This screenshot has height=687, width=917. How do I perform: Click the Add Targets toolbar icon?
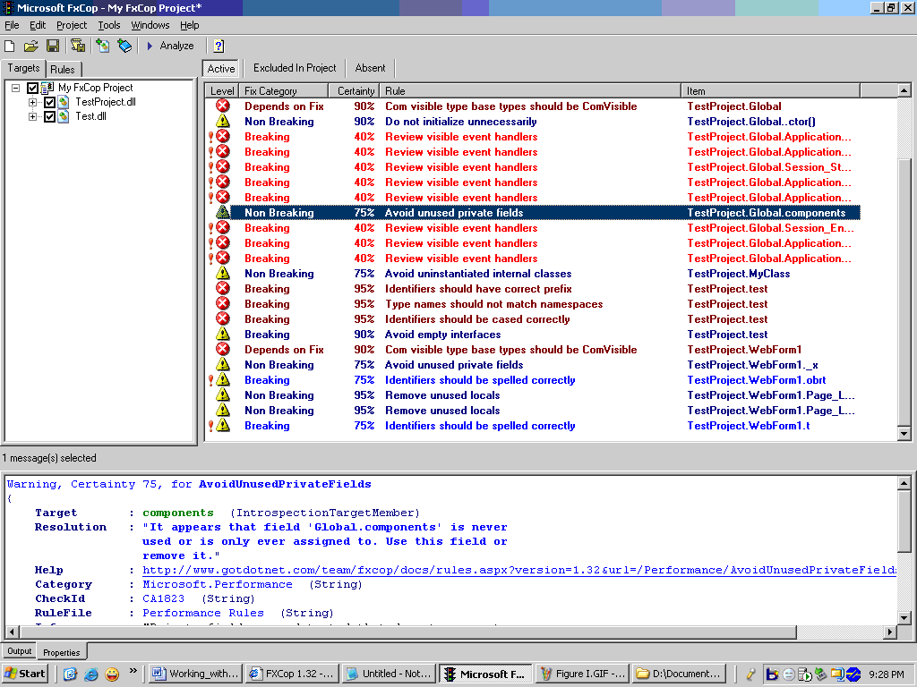coord(103,46)
